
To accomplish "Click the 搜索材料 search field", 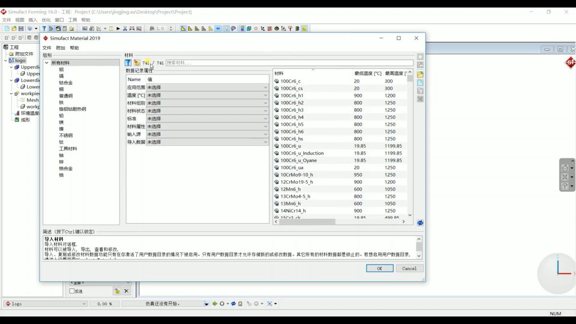I will (x=289, y=63).
